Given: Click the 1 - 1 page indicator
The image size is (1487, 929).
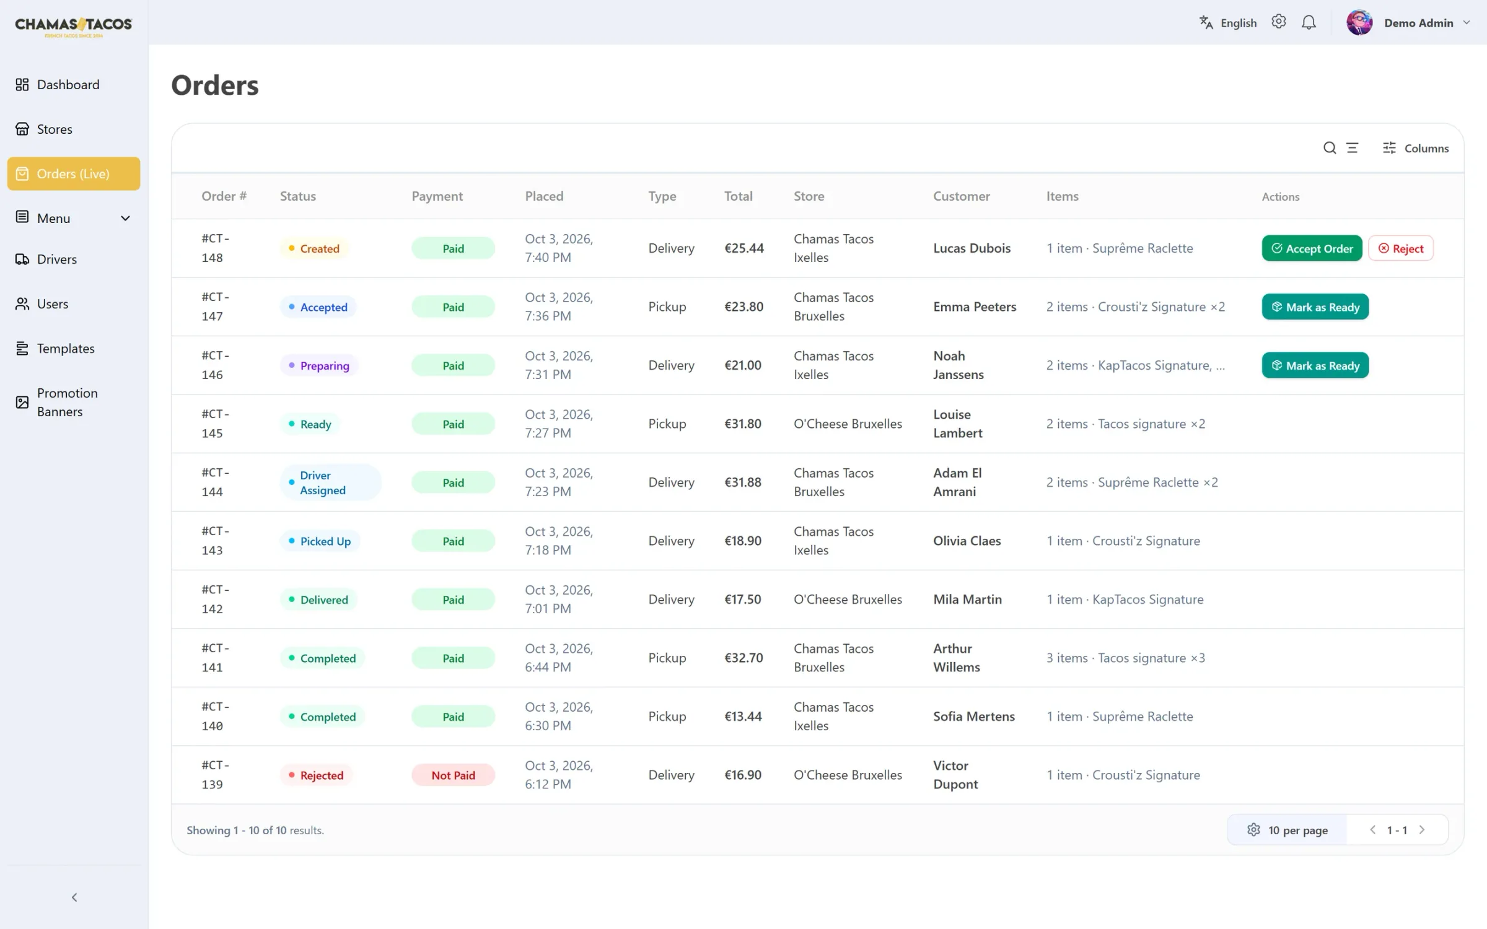Looking at the screenshot, I should [1397, 830].
